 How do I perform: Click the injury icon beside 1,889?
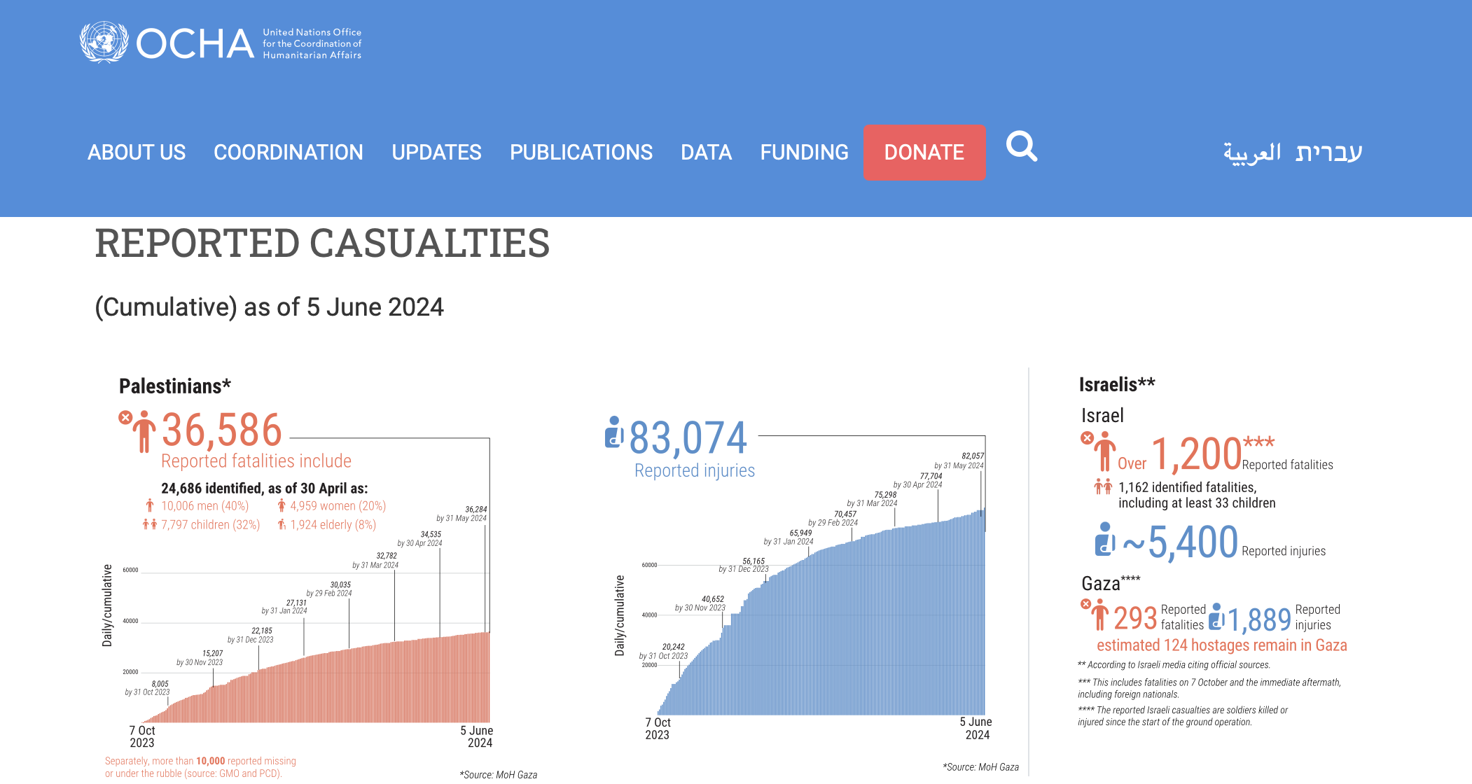tap(1217, 617)
